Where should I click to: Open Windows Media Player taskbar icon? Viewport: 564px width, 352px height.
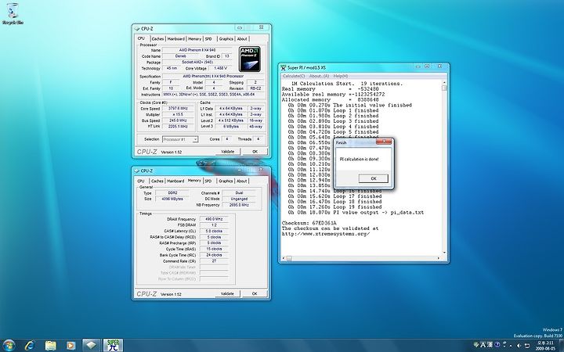(70, 346)
